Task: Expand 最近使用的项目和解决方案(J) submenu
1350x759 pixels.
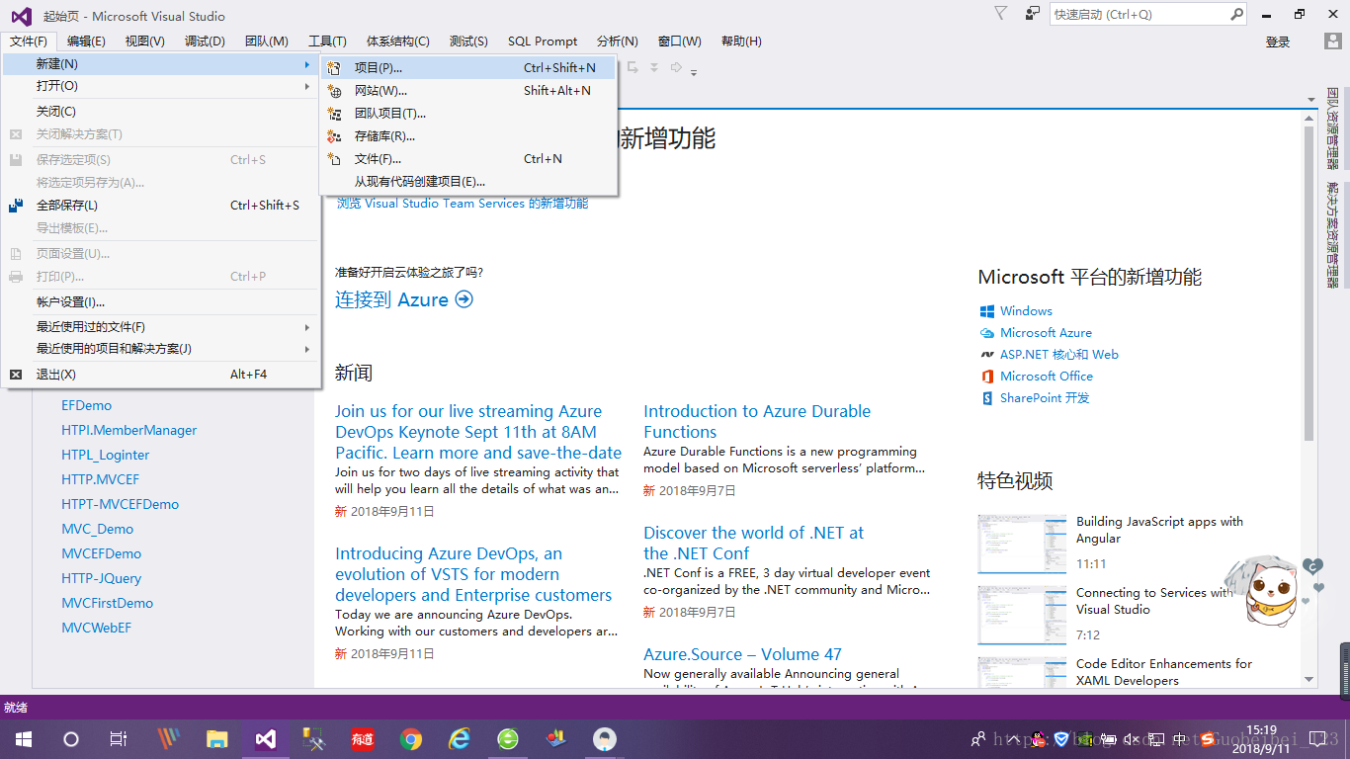Action: point(162,349)
